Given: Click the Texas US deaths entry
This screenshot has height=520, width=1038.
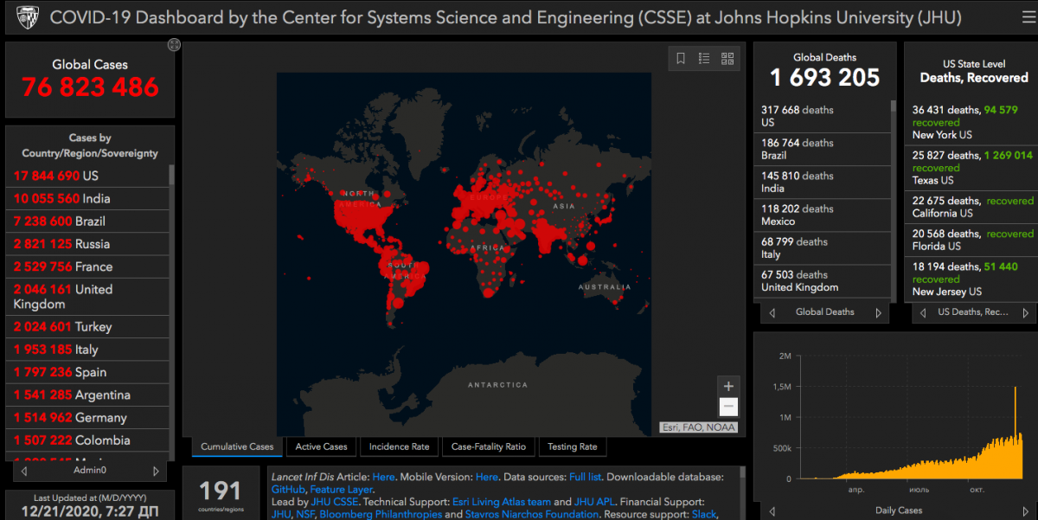Looking at the screenshot, I should 972,168.
